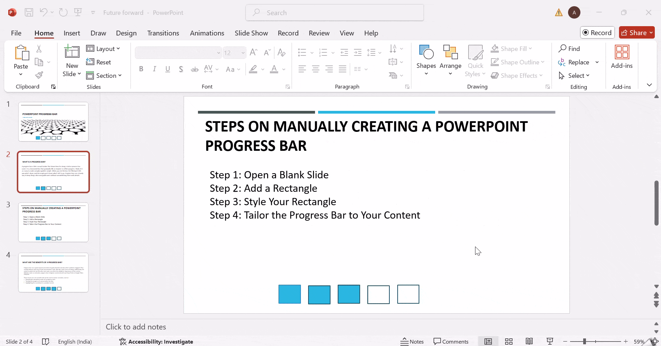Click the Share button
Viewport: 661px width, 346px height.
636,32
